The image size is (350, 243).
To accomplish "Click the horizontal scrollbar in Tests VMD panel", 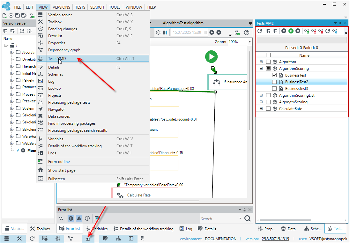I will [285, 220].
